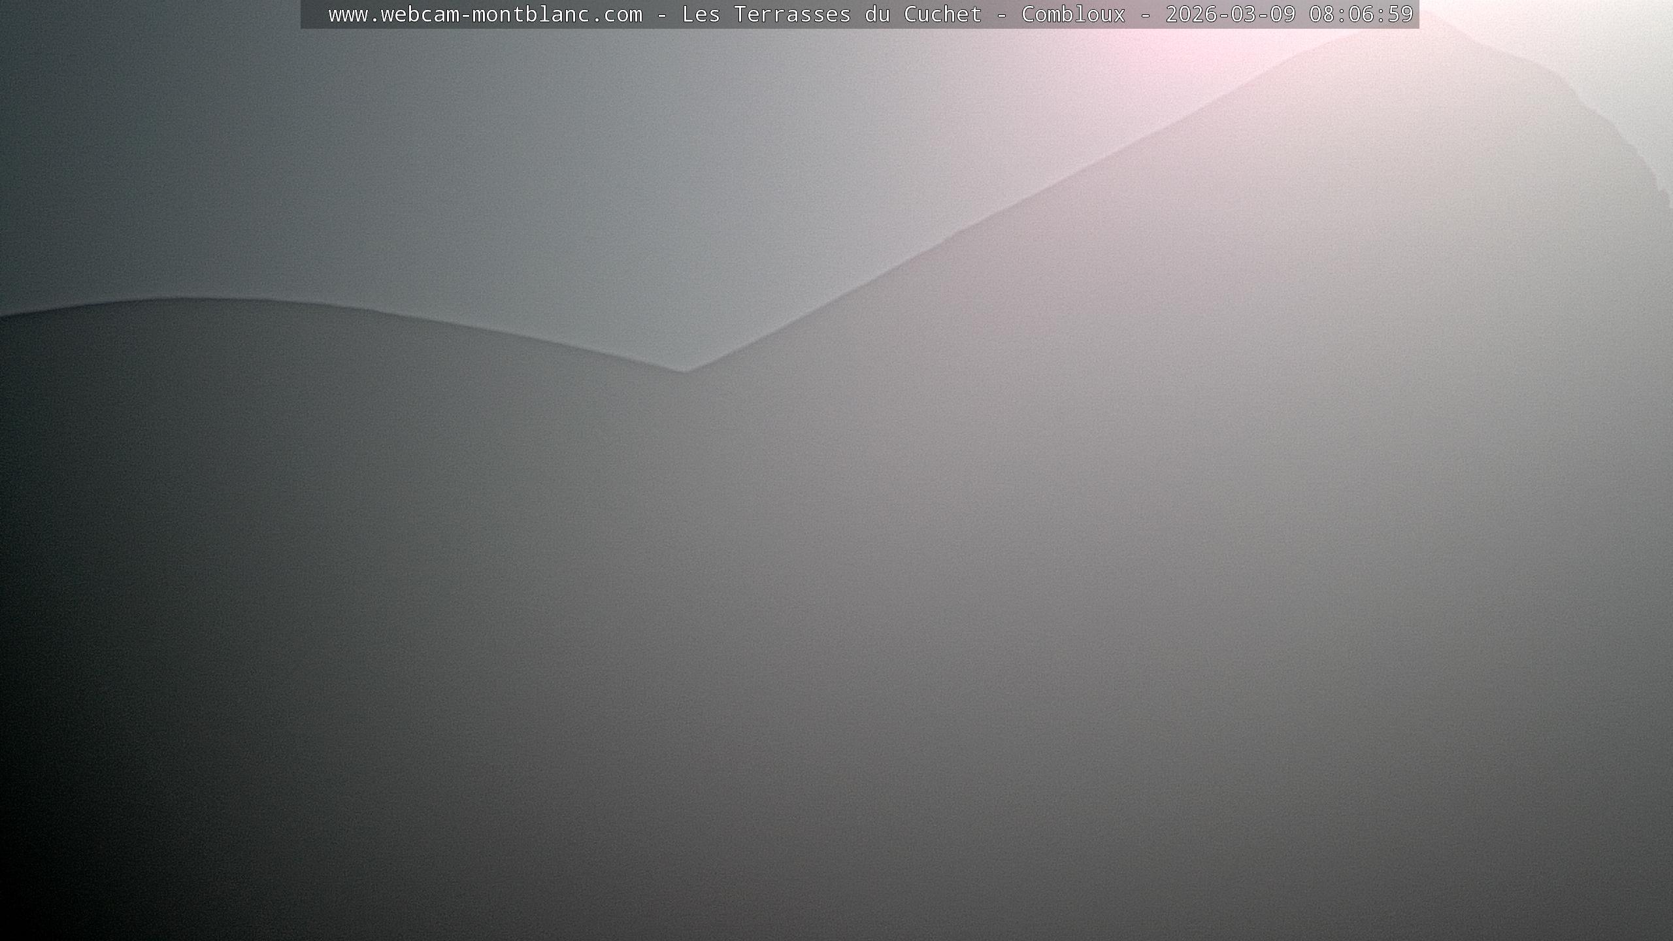Click the dash between Combloux and date

coord(1145,14)
